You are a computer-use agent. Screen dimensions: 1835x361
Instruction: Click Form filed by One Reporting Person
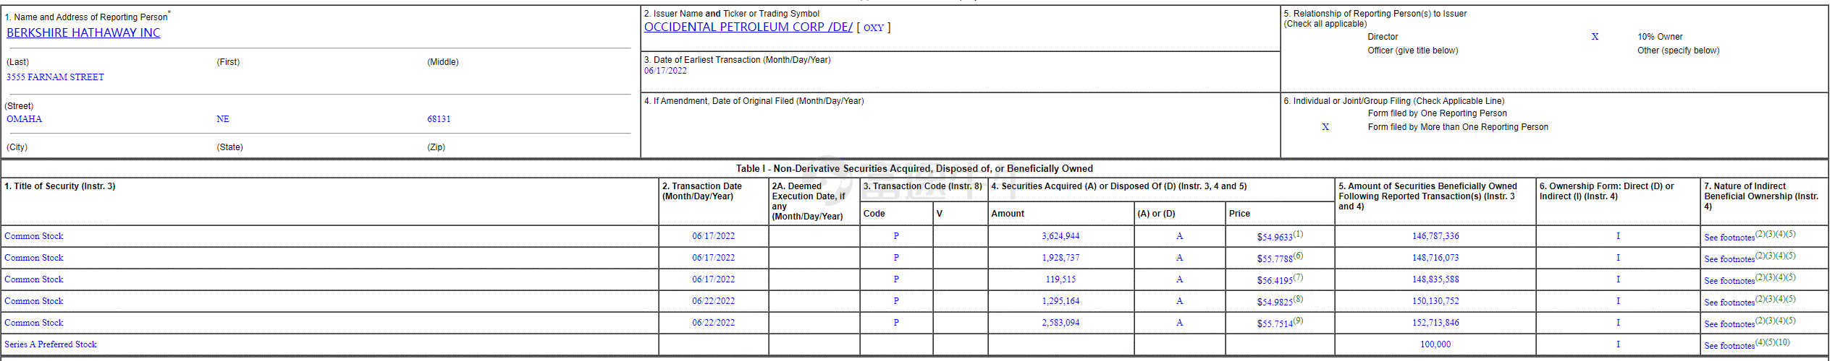(x=1437, y=113)
